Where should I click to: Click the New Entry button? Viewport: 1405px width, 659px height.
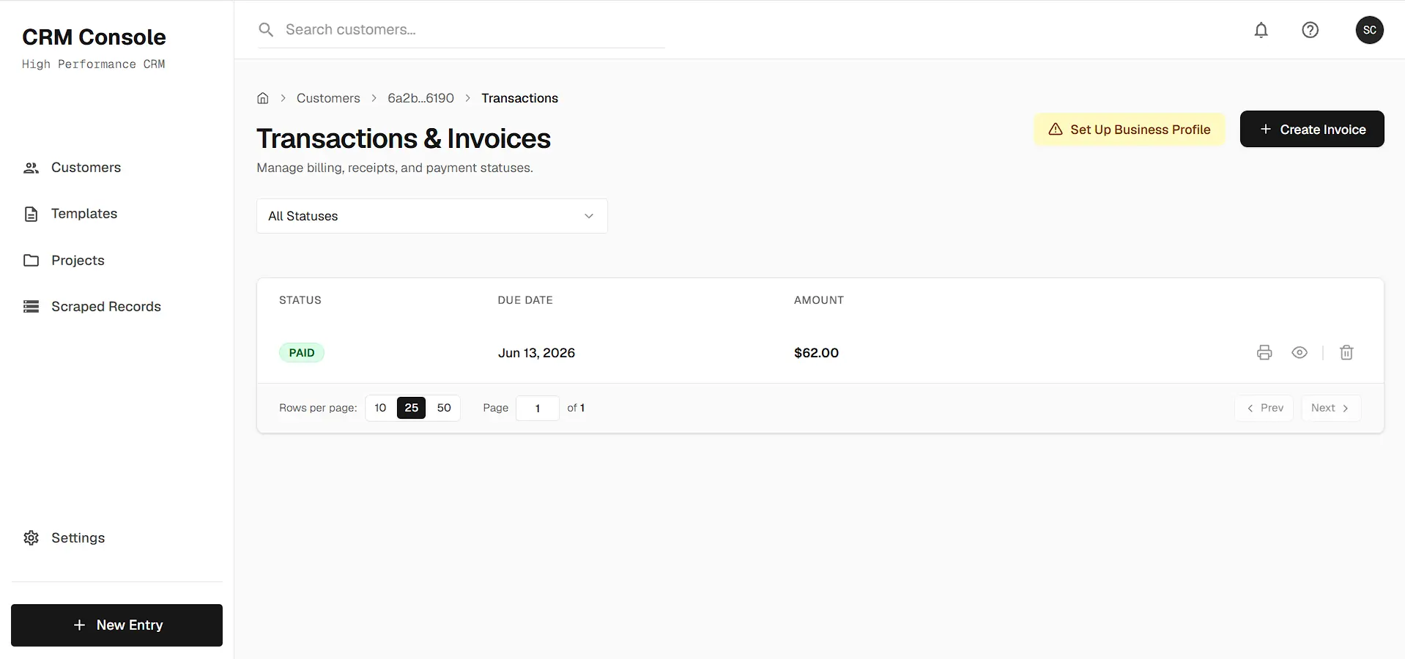(117, 625)
